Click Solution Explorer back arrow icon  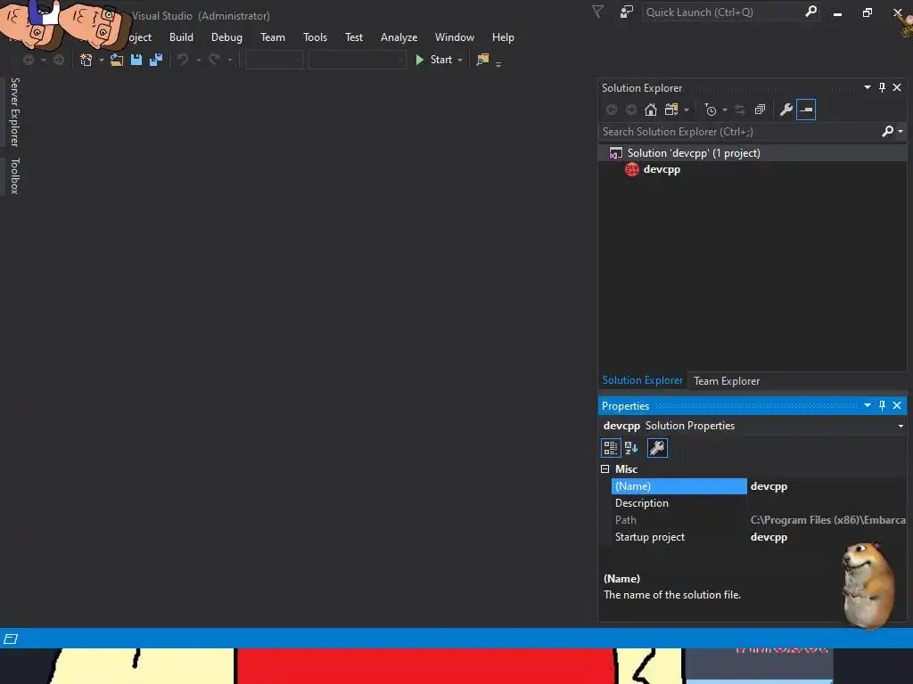click(x=612, y=110)
